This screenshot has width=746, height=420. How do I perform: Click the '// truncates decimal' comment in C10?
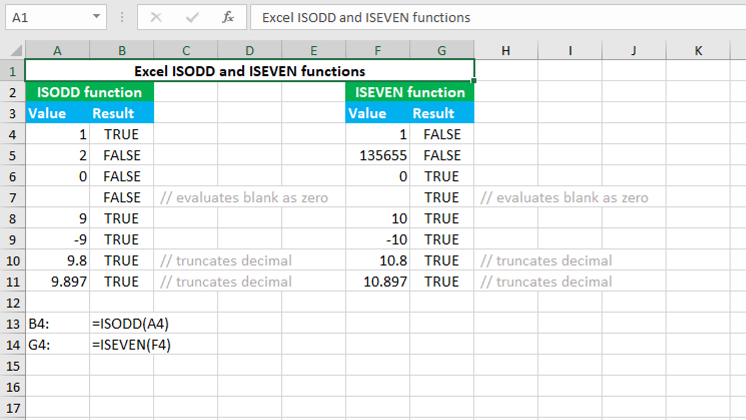click(226, 261)
